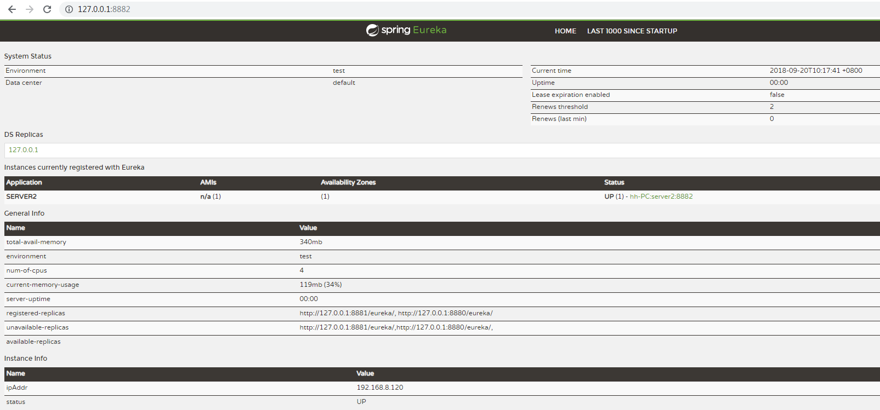
Task: Click the Renews threshold label
Action: (560, 107)
